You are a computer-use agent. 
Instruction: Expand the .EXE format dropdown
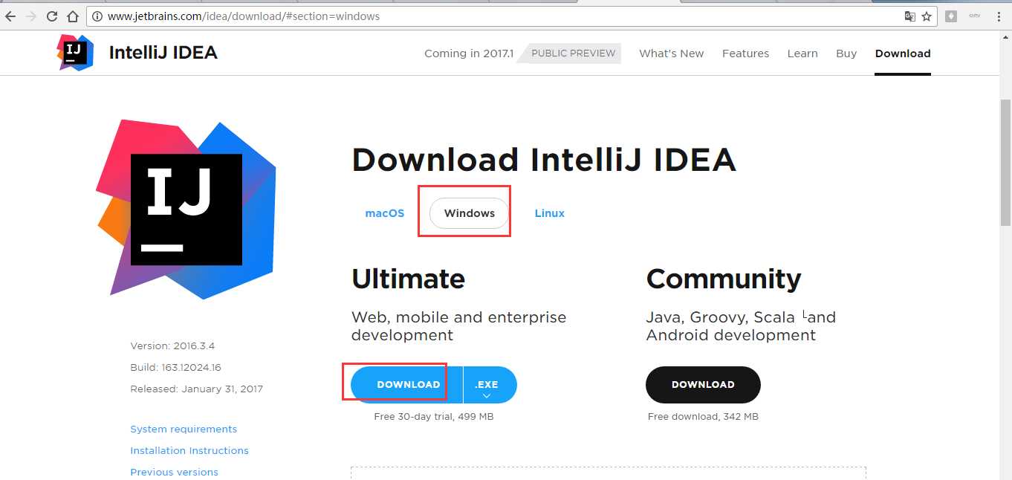490,385
